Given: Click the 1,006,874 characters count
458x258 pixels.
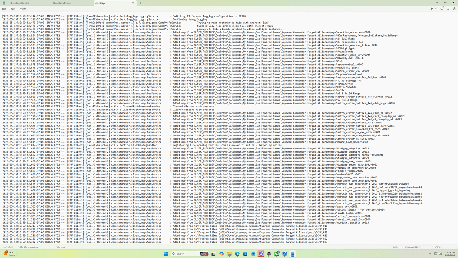Looking at the screenshot, I should point(28,247).
